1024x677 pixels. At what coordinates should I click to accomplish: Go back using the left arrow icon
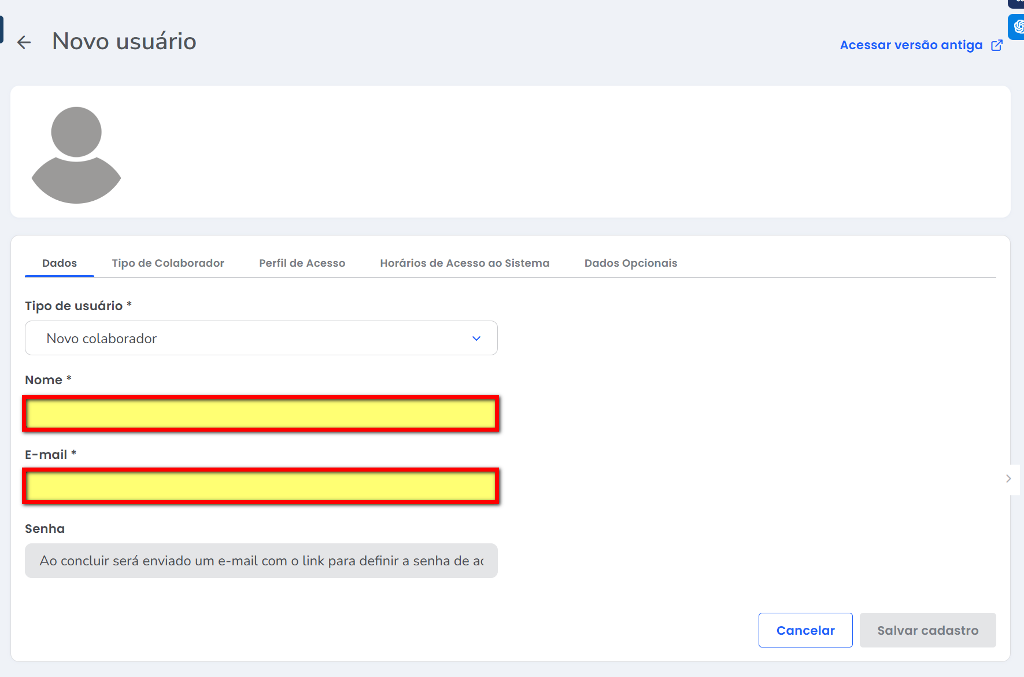tap(24, 42)
